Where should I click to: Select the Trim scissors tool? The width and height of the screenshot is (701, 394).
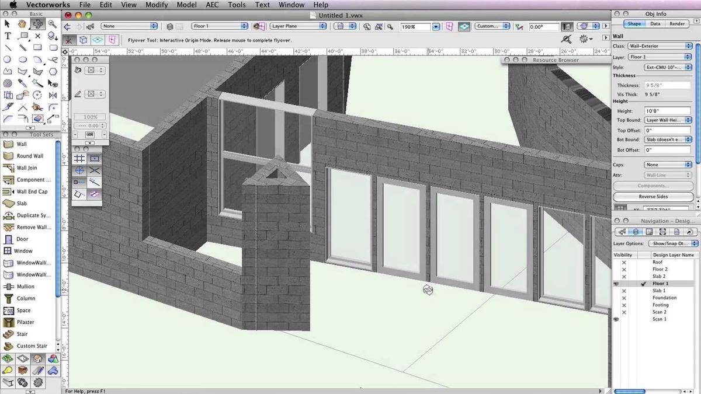pos(37,107)
